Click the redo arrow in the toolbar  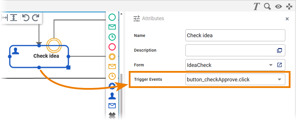[36, 18]
